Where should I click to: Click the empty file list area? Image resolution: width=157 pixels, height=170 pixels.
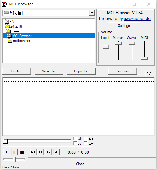78,106
